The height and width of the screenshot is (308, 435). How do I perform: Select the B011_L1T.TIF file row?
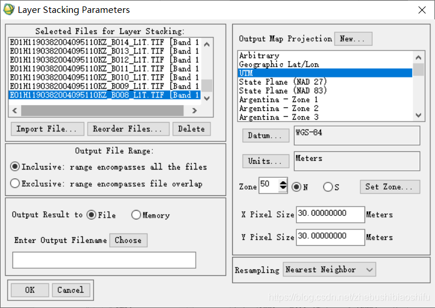coord(105,69)
